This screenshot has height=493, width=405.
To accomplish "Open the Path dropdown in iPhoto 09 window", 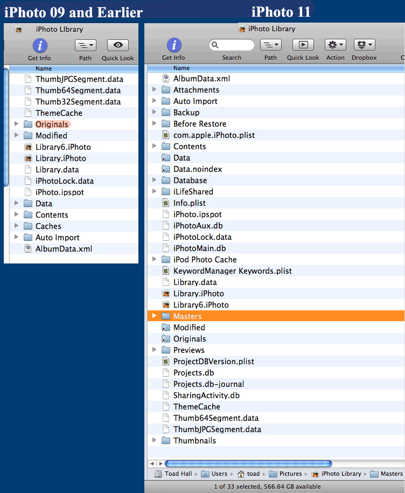I will (x=86, y=45).
